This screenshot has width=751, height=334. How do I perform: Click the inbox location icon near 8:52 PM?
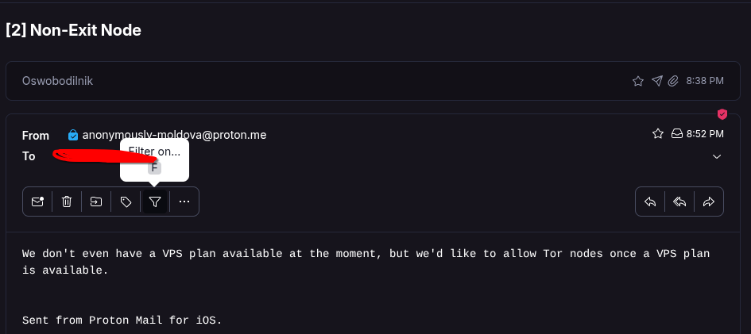677,134
